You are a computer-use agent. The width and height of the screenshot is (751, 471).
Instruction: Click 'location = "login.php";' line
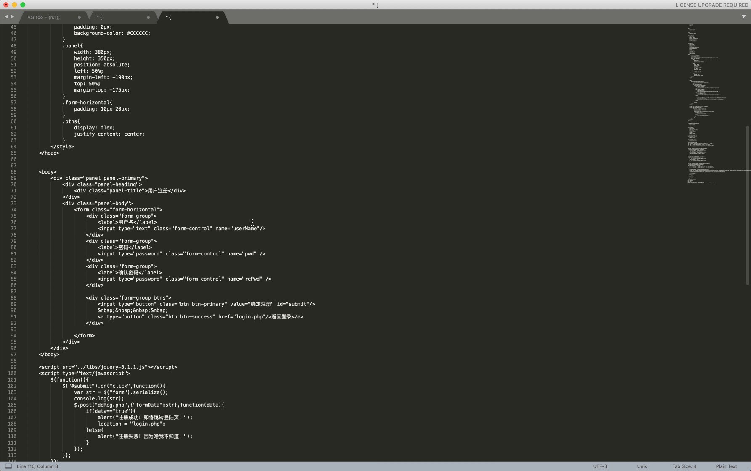[131, 424]
